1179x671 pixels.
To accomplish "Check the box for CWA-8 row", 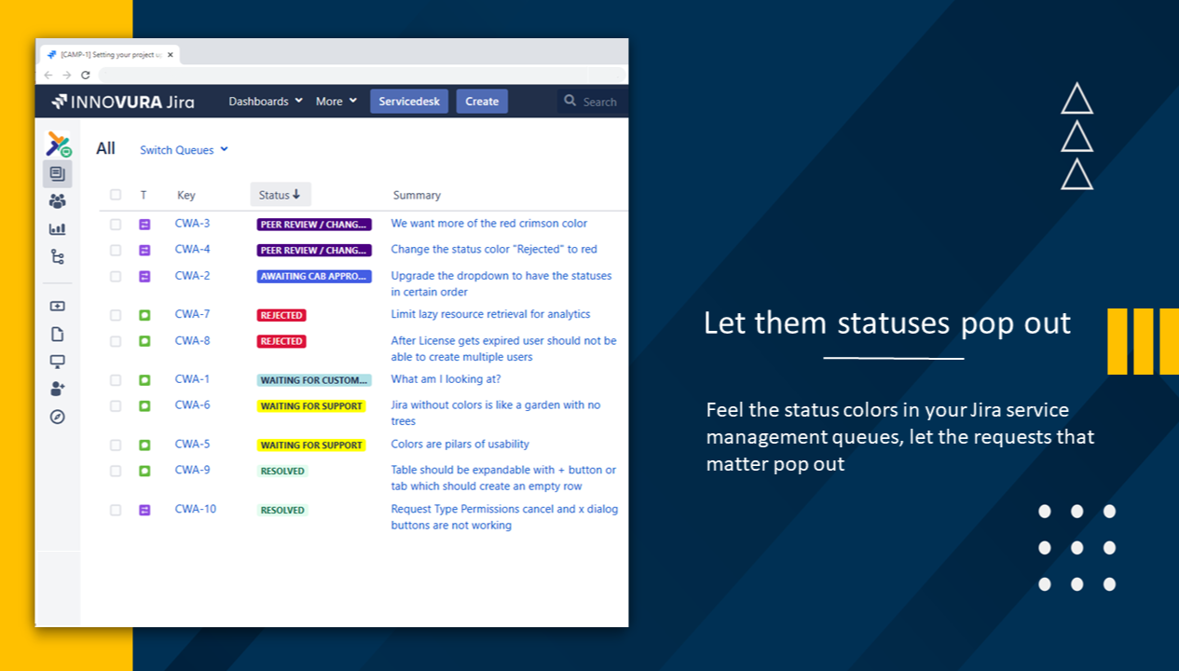I will (x=116, y=341).
